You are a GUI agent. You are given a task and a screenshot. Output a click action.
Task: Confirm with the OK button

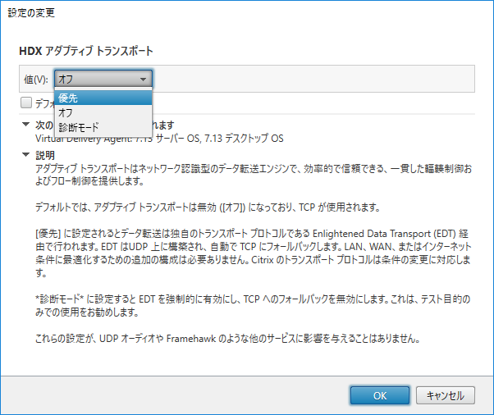coord(379,395)
